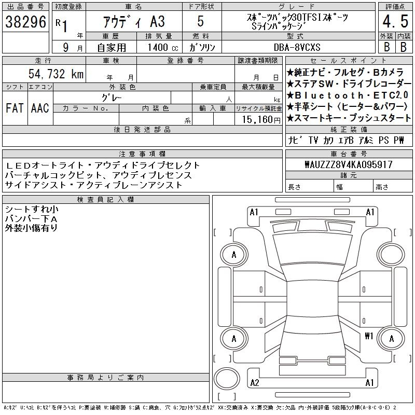Select inspector remark 外装小傷有り
Image resolution: width=415 pixels, height=415 pixels.
click(x=31, y=228)
